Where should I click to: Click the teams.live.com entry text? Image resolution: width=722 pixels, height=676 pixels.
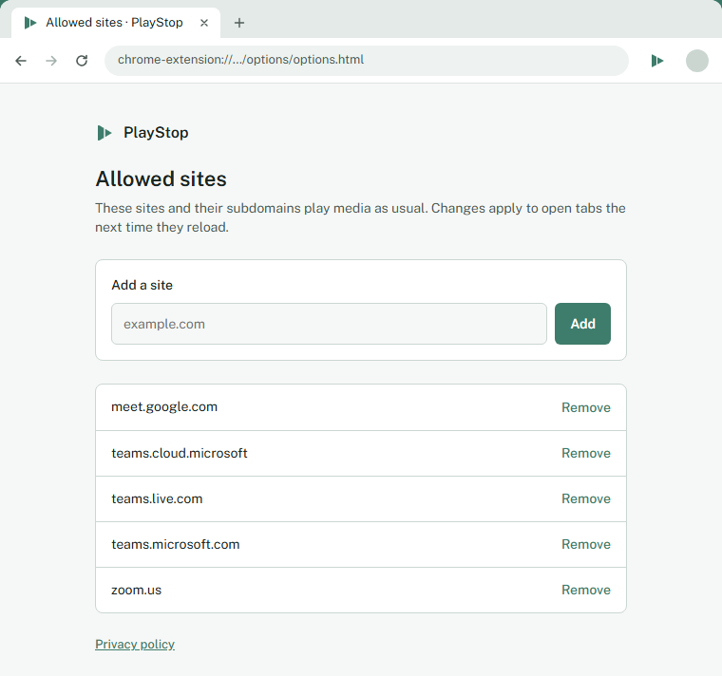157,498
